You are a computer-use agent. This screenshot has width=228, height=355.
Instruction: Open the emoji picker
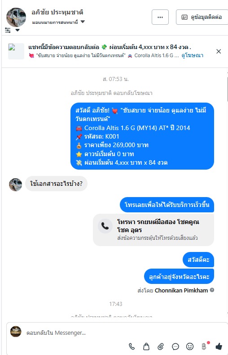point(190,346)
